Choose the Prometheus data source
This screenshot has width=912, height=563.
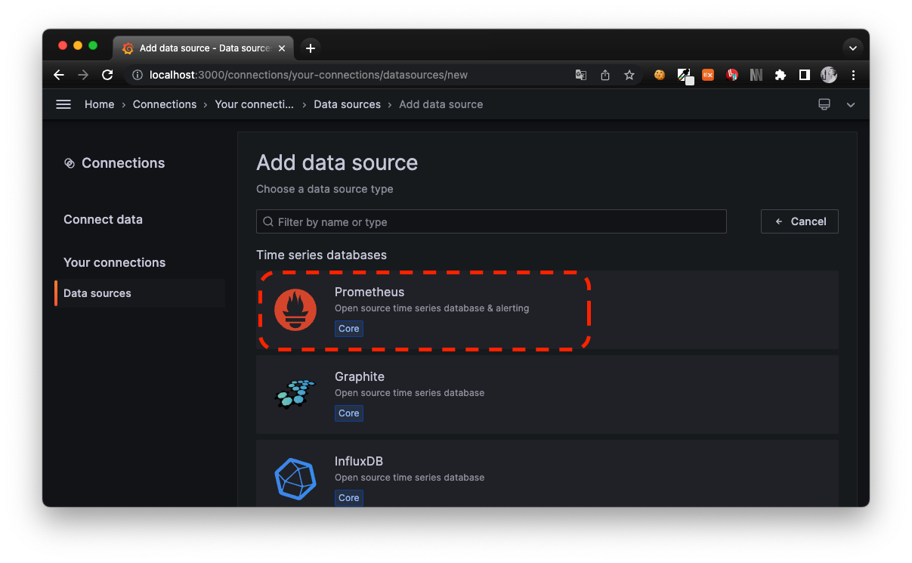click(x=547, y=310)
